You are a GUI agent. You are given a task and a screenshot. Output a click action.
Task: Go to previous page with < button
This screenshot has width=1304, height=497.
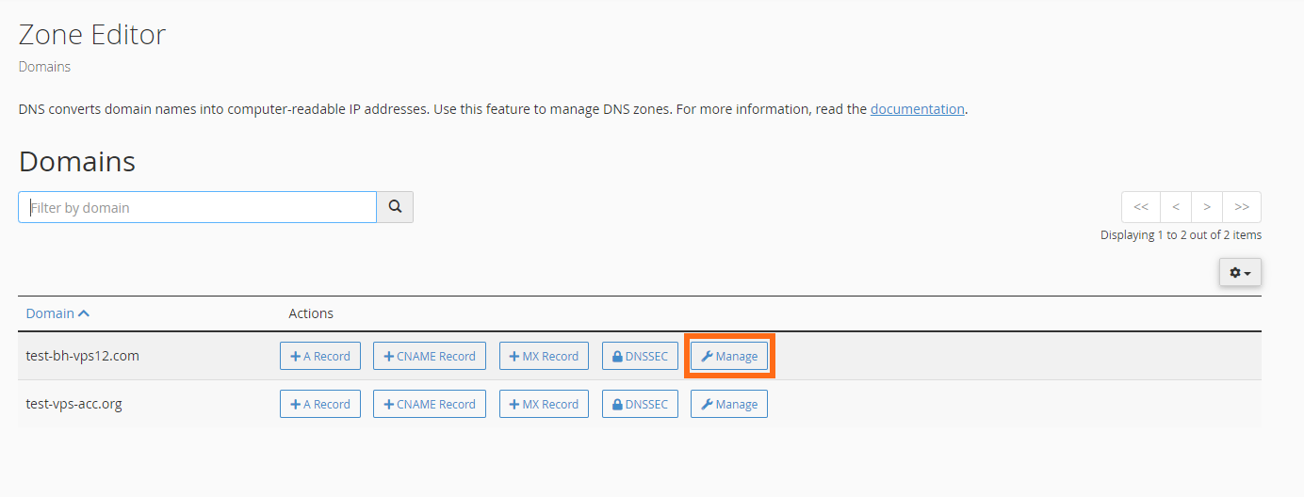point(1176,207)
